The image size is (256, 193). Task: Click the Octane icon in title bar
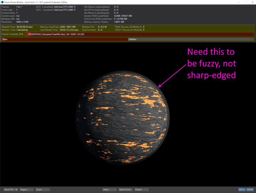click(x=2, y=2)
